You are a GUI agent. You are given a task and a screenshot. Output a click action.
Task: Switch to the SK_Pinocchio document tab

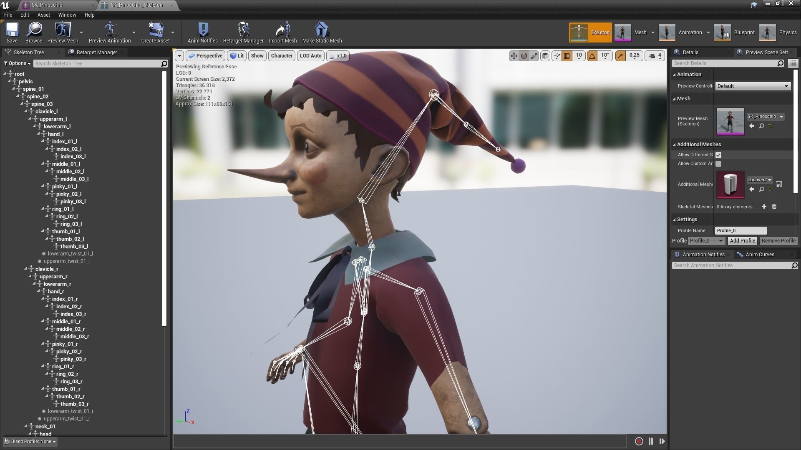pyautogui.click(x=58, y=5)
